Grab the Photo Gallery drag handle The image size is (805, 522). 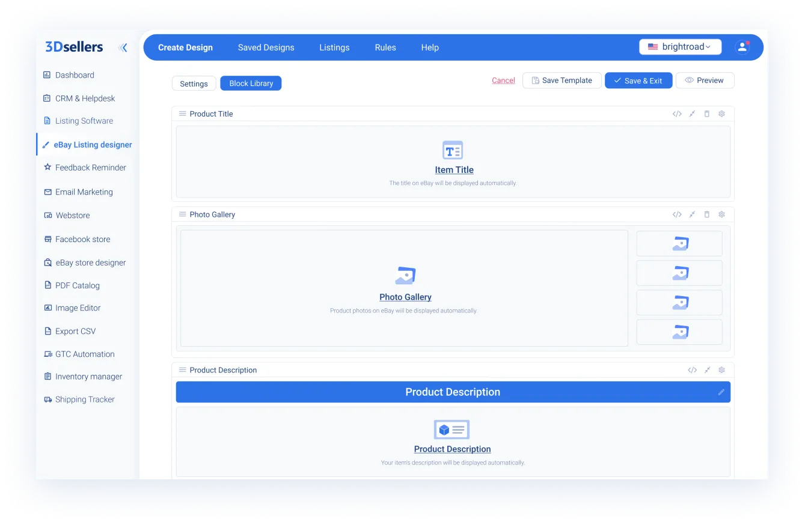(x=183, y=214)
